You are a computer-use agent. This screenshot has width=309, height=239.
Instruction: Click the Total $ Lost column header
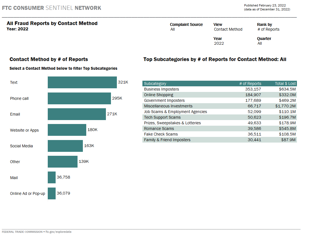click(285, 84)
